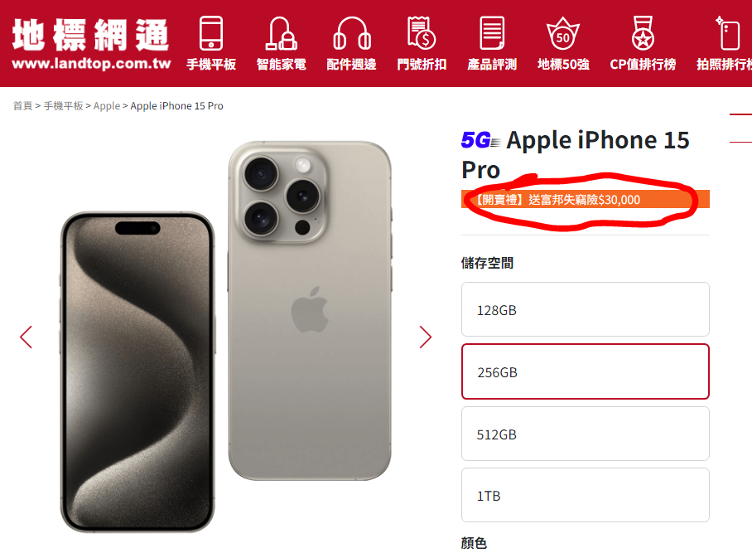This screenshot has width=752, height=553.
Task: Open the 拍照排行榜 camera phone icon
Action: [x=727, y=33]
